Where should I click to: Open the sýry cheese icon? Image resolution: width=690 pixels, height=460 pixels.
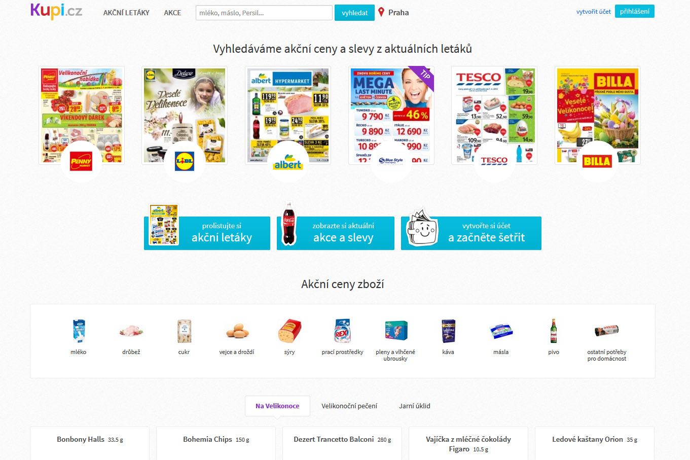pos(289,332)
